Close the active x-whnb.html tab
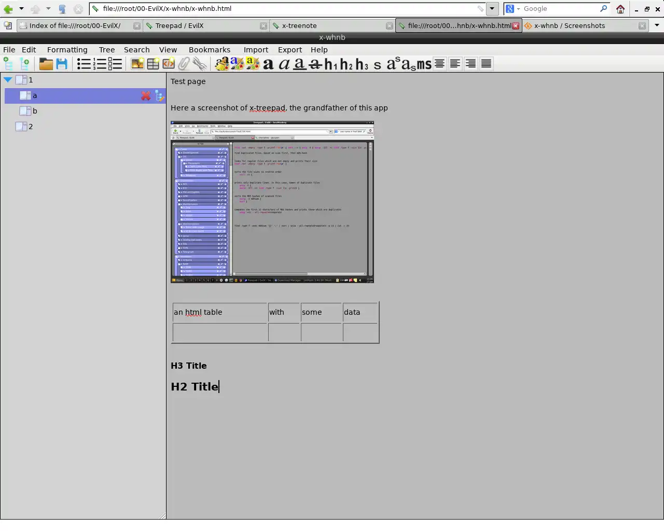 [516, 26]
